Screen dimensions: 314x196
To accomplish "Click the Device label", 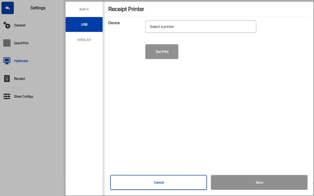I will tap(114, 23).
